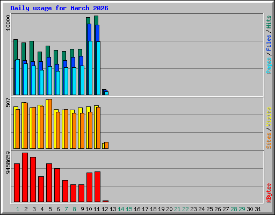
Task: Click day 29 on the date axis
Action: pyautogui.click(x=242, y=209)
